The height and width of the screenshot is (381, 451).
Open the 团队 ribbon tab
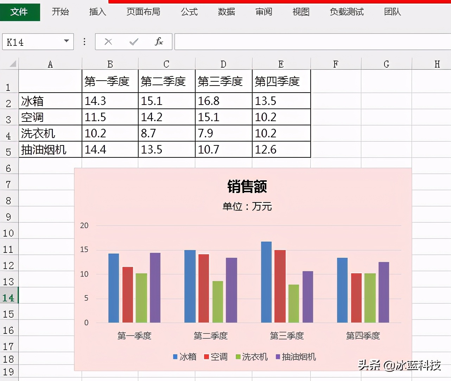(393, 12)
